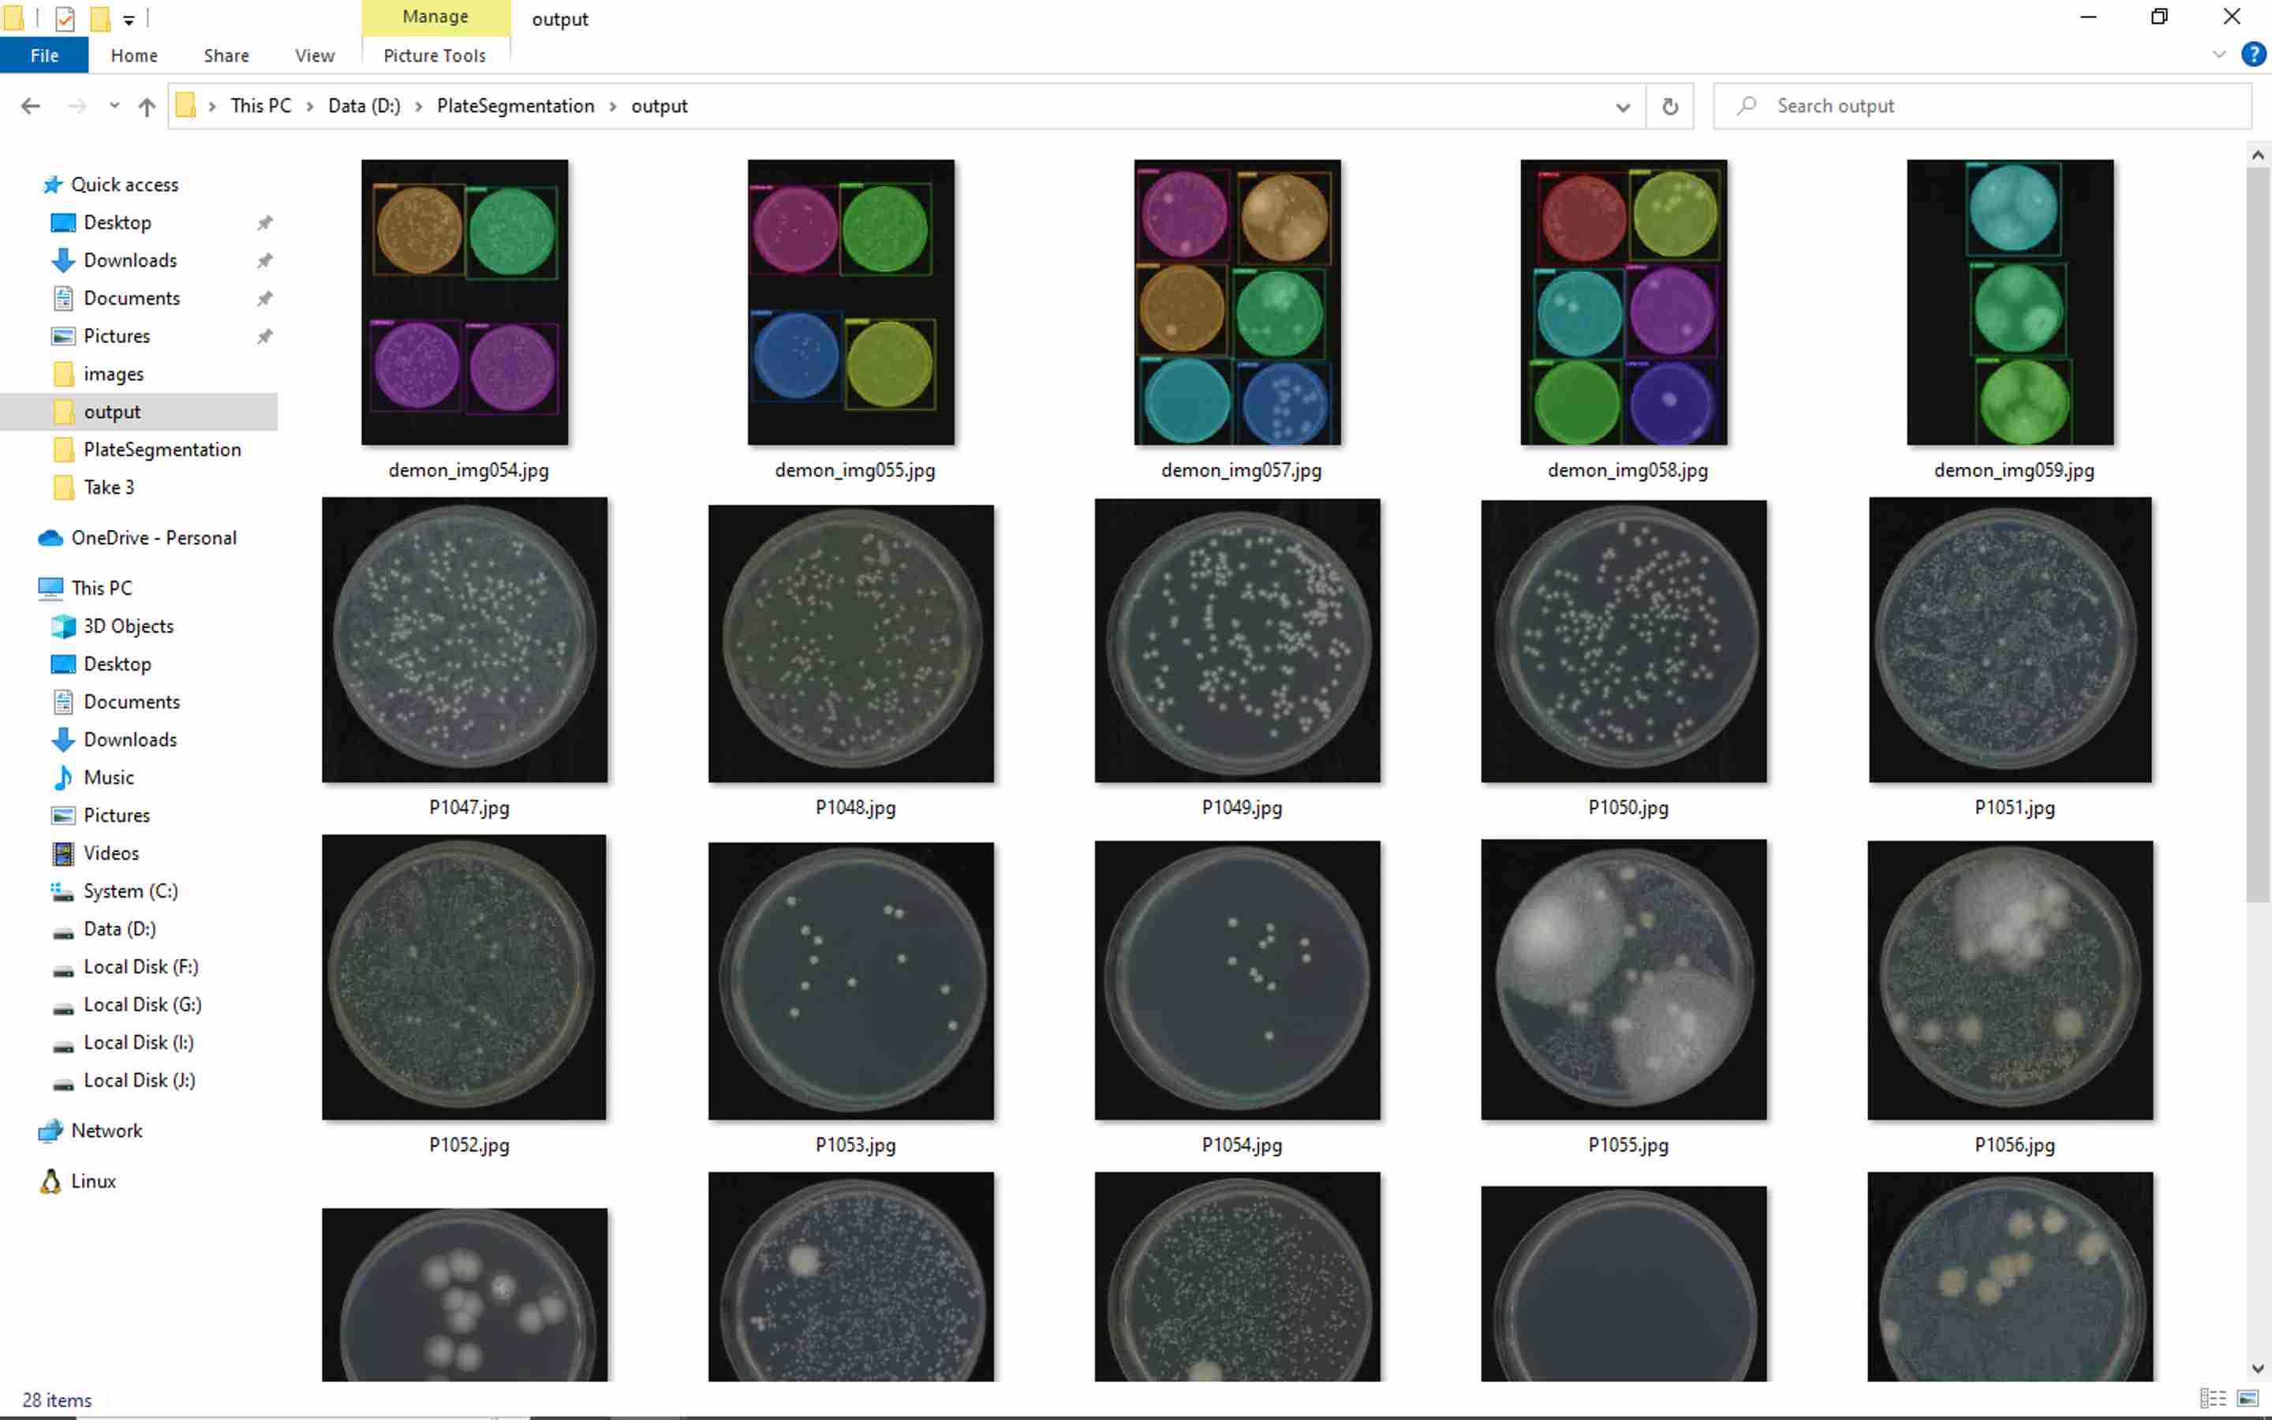Screen dimensions: 2272x1420
Task: Expand the address bar history dropdown
Action: [1622, 106]
